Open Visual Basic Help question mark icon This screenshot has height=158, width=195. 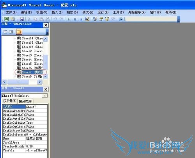click(121, 19)
